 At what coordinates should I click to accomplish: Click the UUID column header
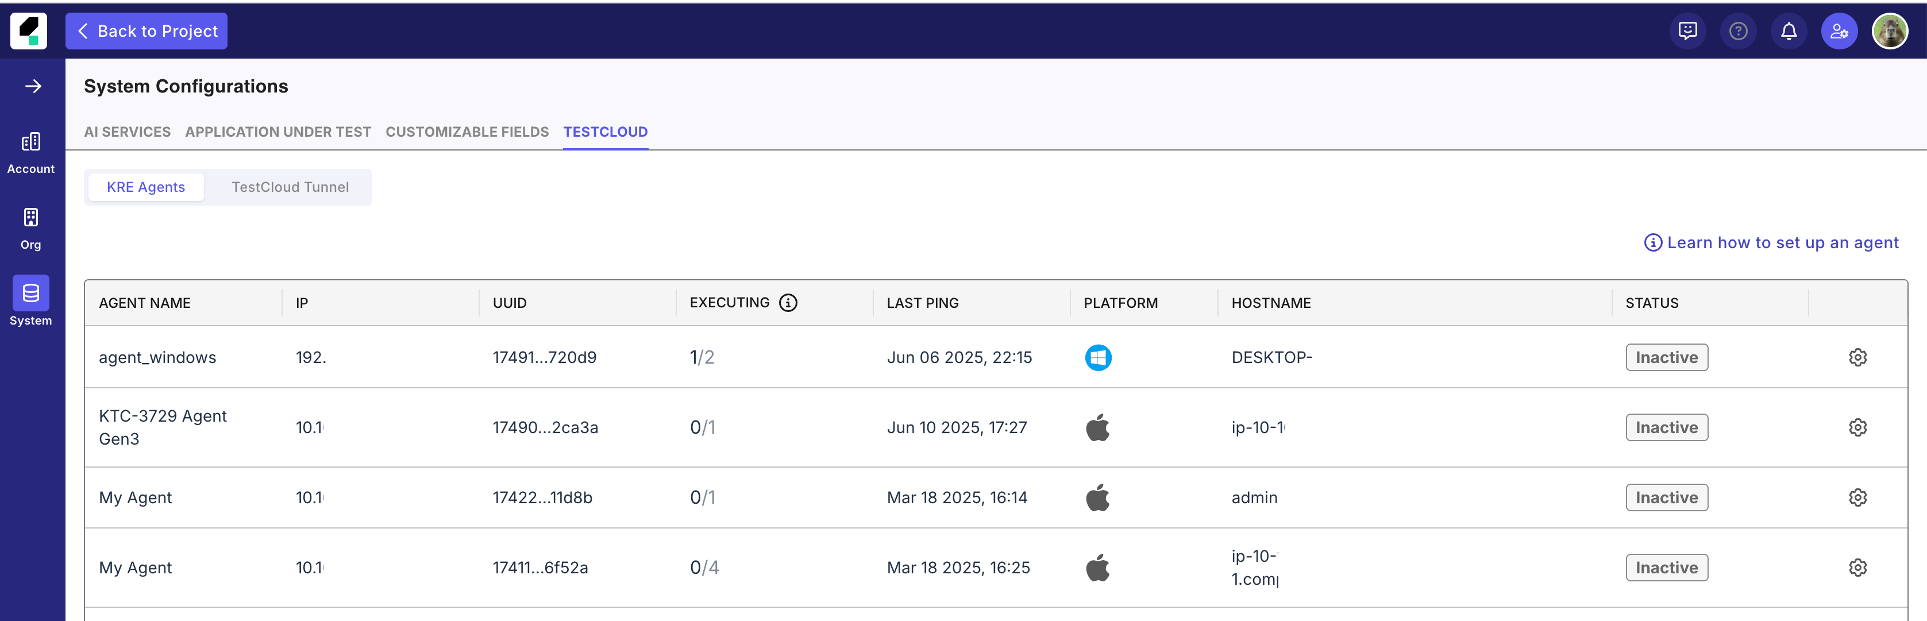click(x=510, y=303)
